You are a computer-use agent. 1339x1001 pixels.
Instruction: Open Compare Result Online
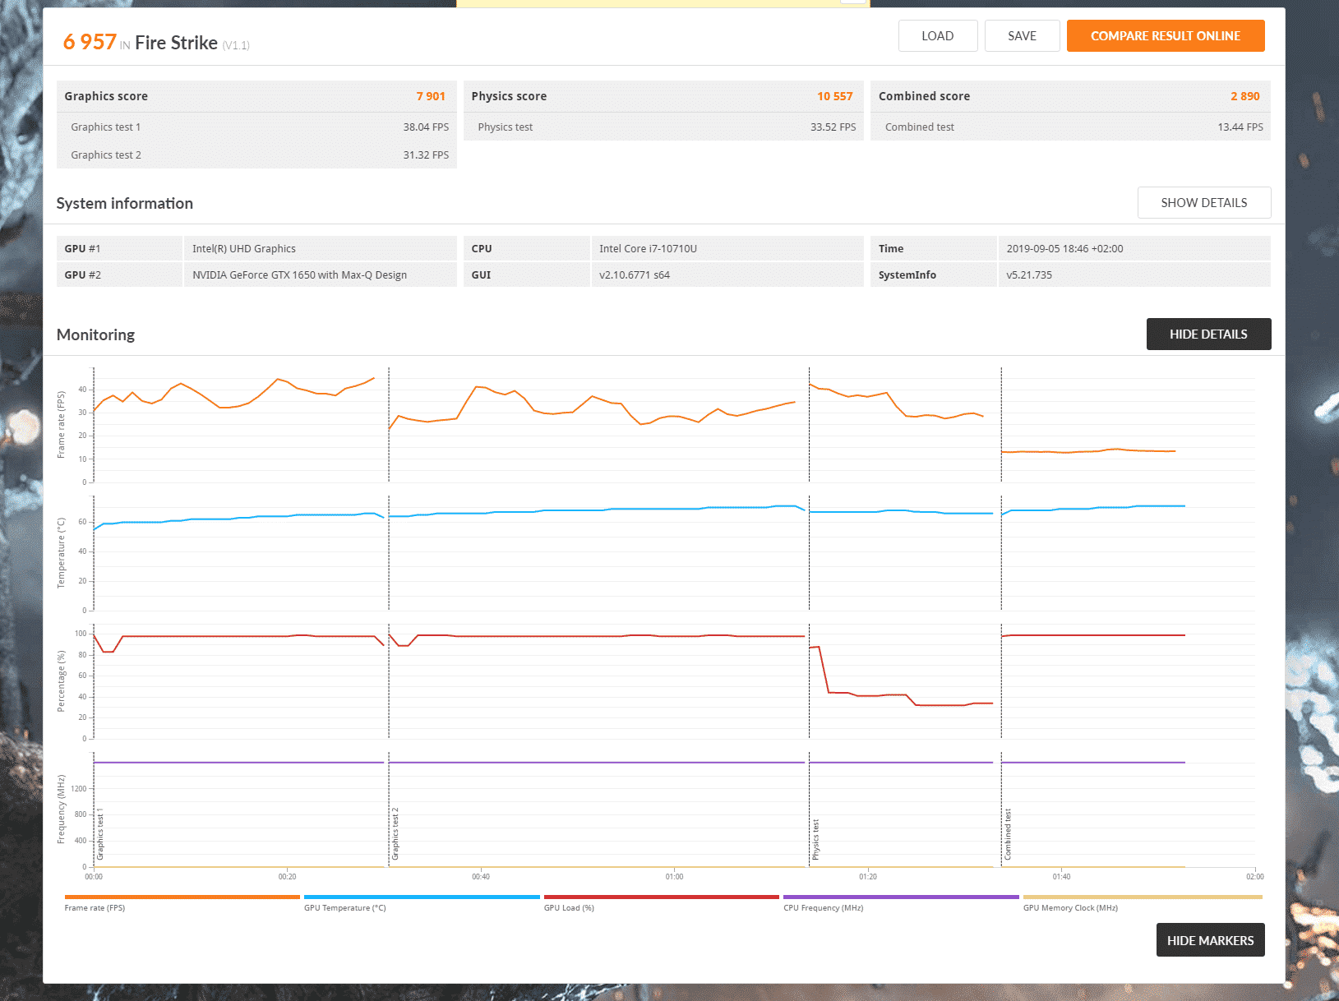coord(1165,36)
